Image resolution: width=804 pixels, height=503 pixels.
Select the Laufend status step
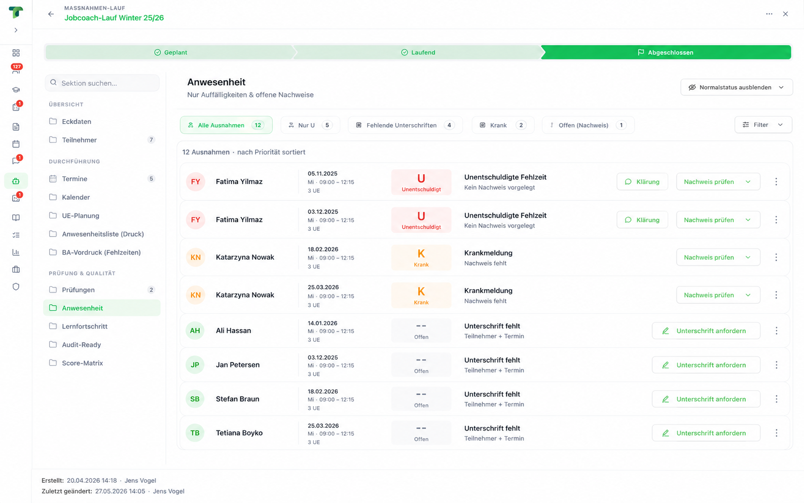tap(418, 52)
